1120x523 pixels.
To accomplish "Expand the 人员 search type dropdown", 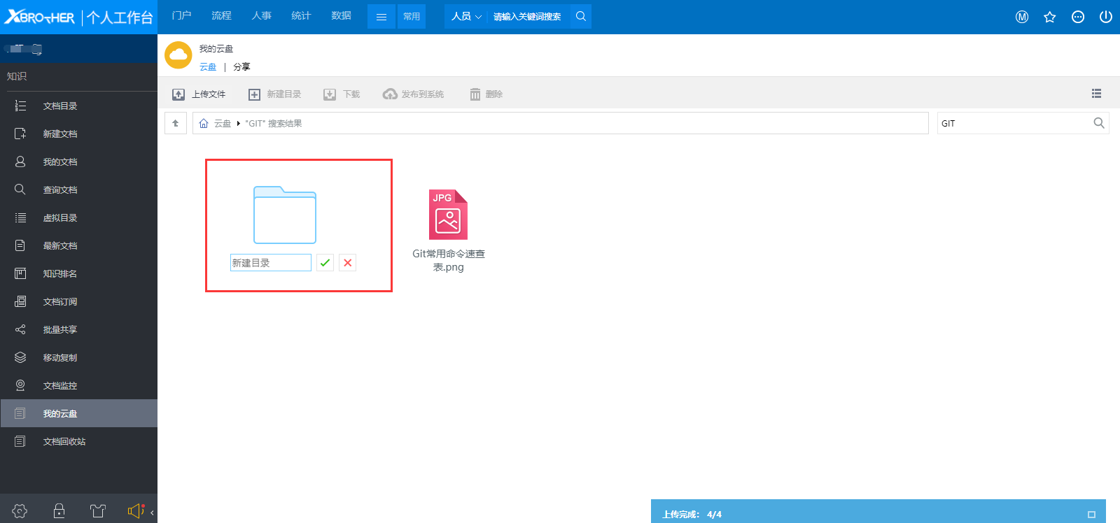I will [465, 16].
